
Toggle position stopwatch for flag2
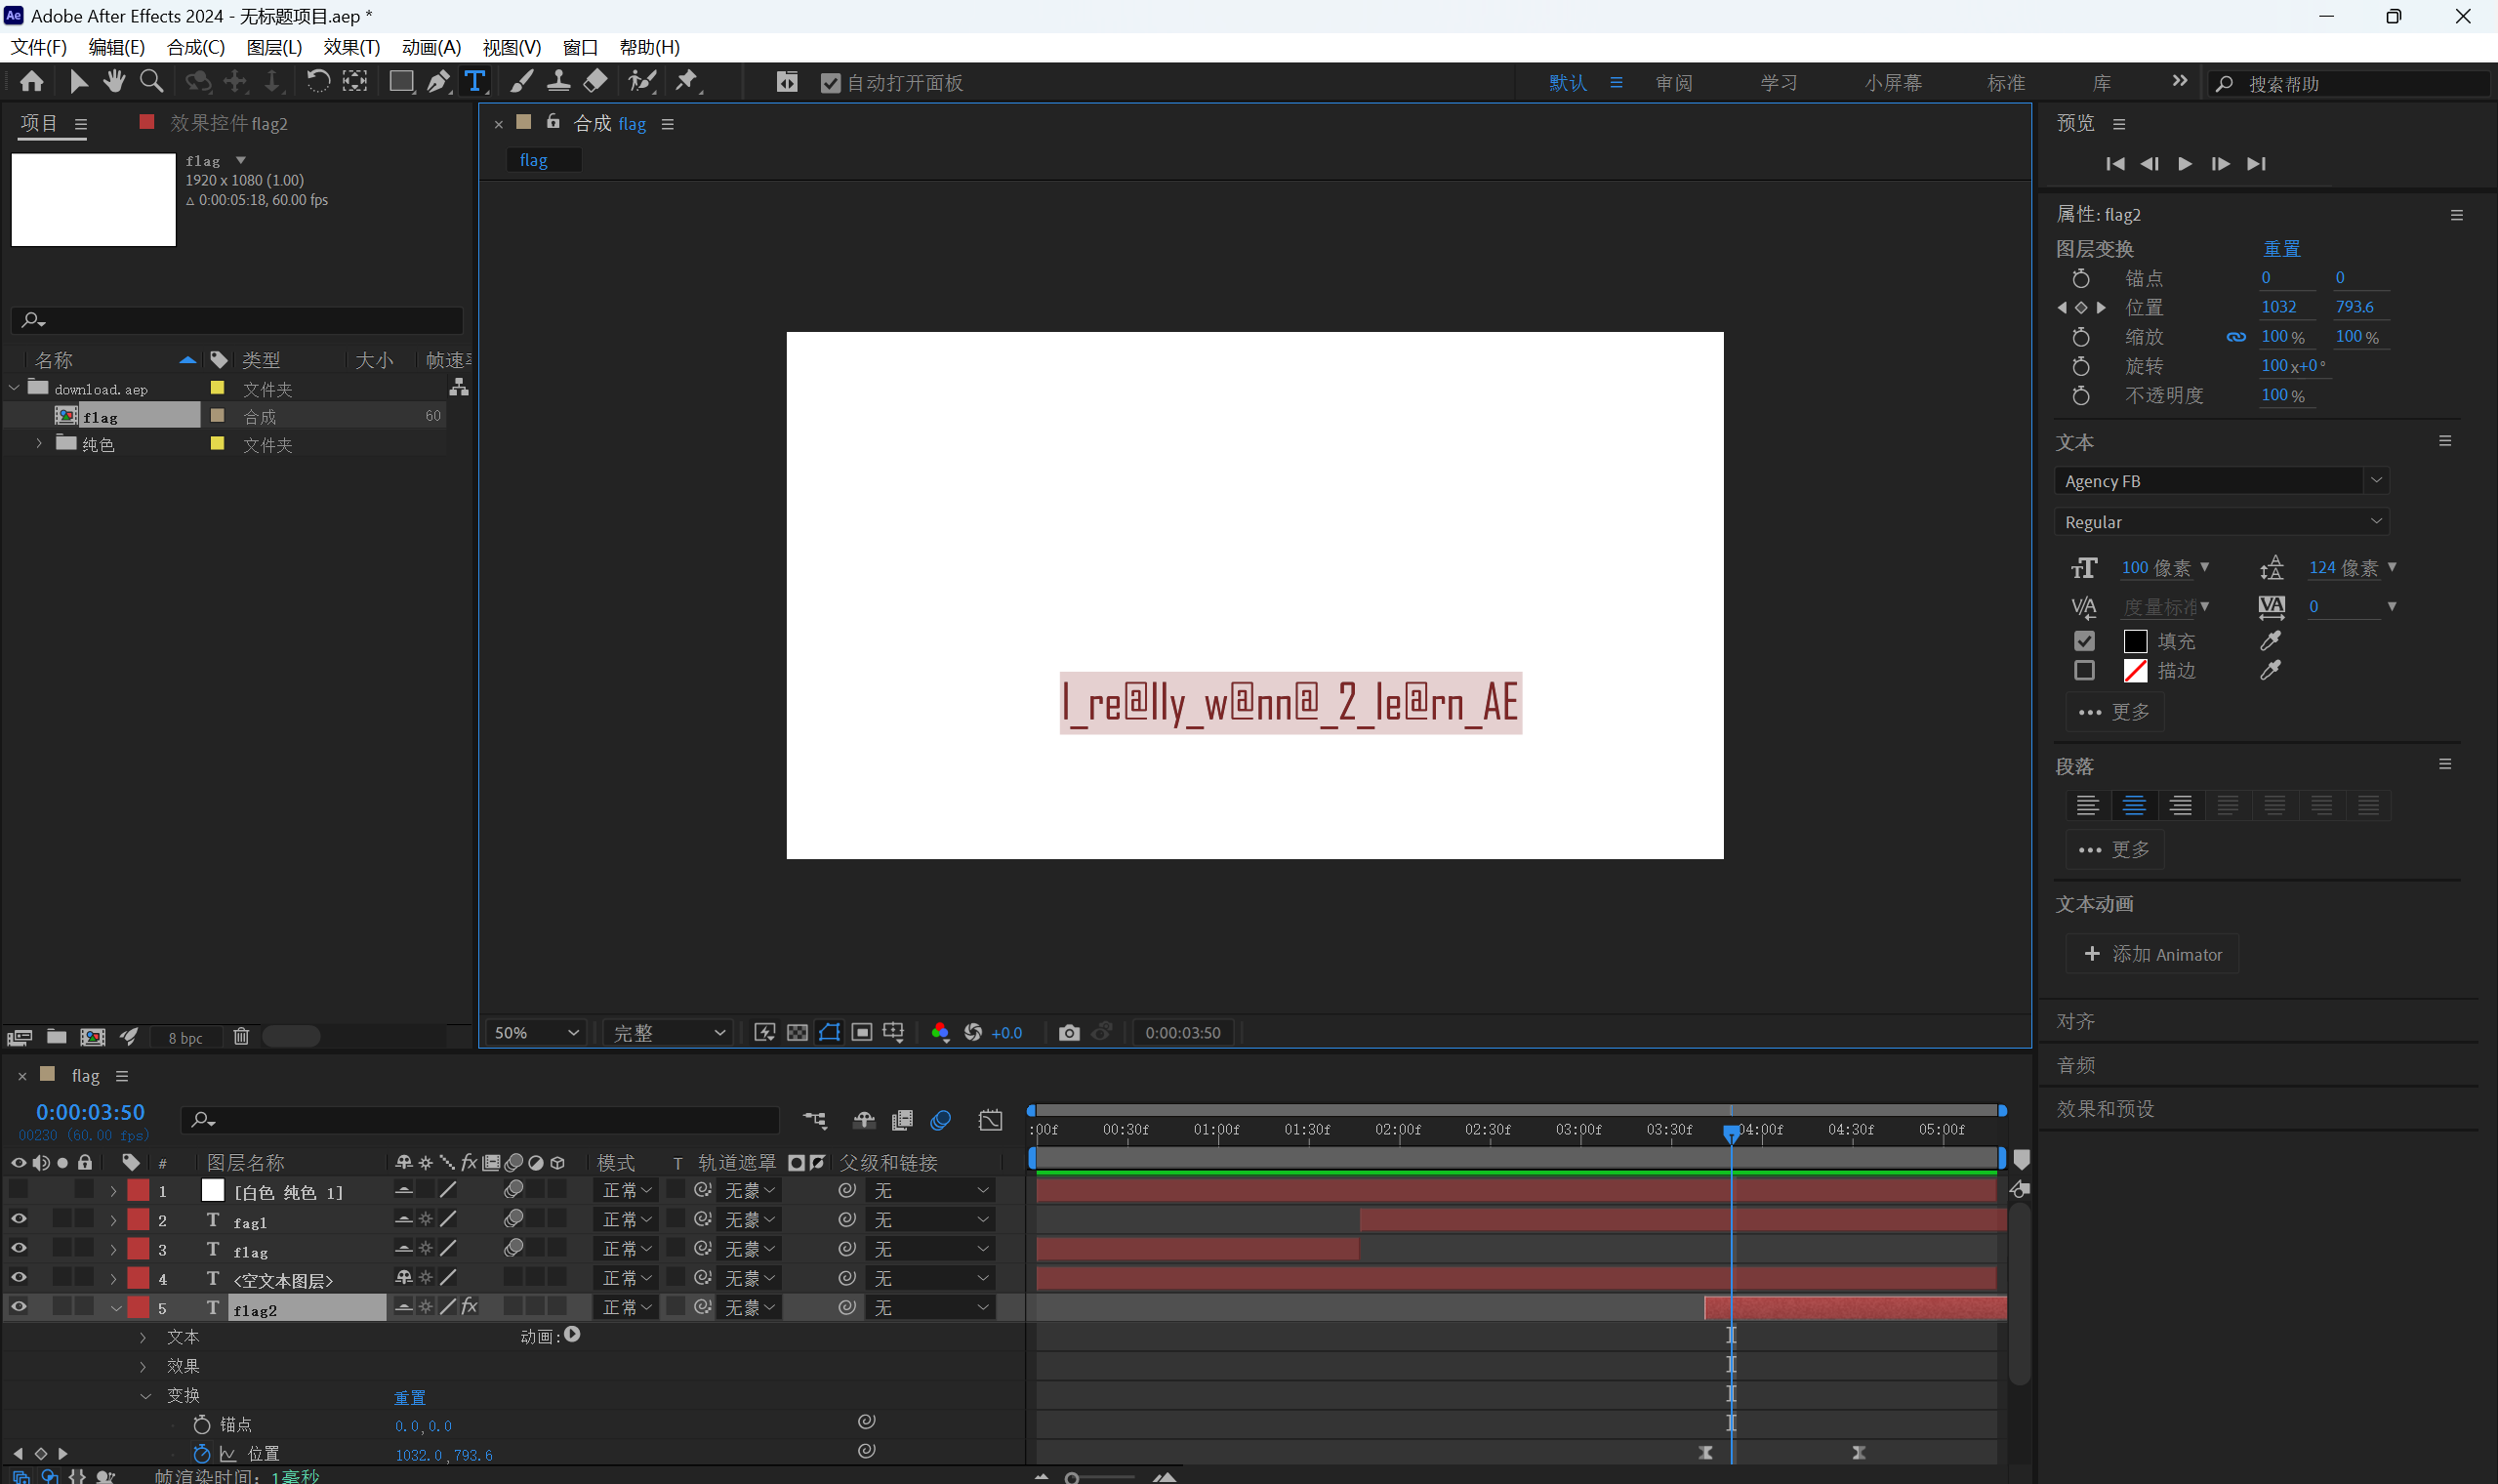pyautogui.click(x=202, y=1453)
